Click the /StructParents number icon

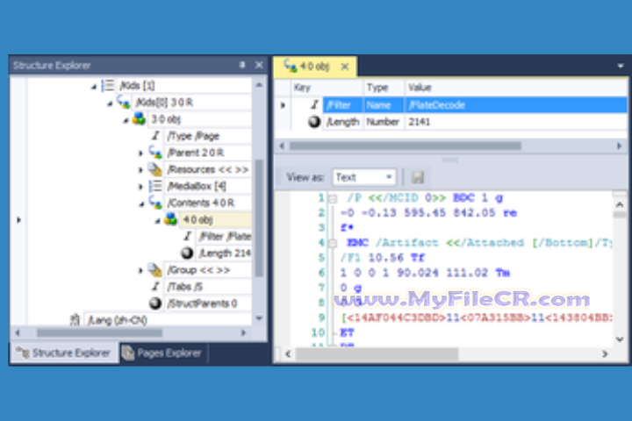click(x=155, y=303)
